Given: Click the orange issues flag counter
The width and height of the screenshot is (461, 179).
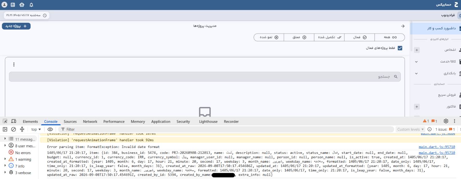Looking at the screenshot, I should 434,121.
